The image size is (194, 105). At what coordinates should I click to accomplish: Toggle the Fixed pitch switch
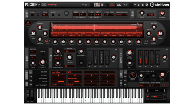coord(42,55)
